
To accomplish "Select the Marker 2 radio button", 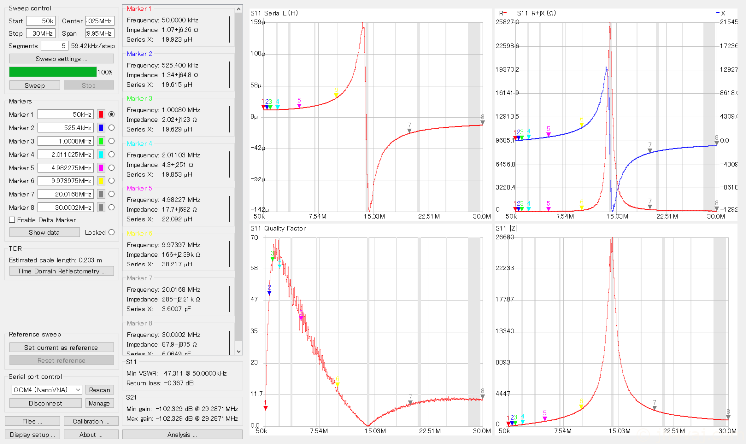I will click(x=111, y=128).
